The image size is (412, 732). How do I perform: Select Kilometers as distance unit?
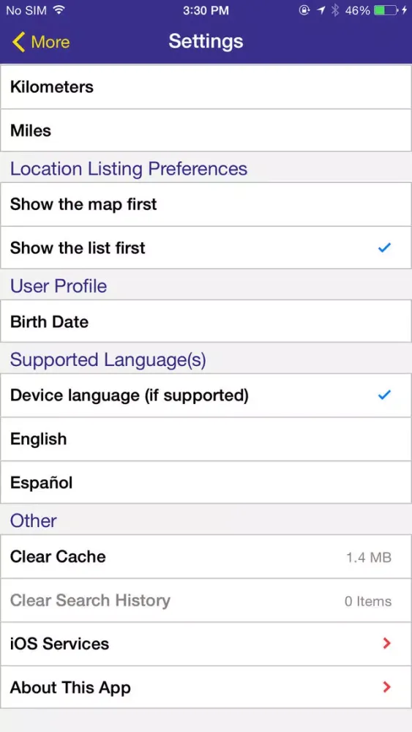click(206, 87)
